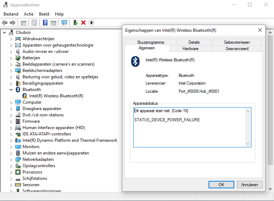274x201 pixels.
Task: Select Besturing voor geluid, video en spelletjes
Action: (x=60, y=77)
